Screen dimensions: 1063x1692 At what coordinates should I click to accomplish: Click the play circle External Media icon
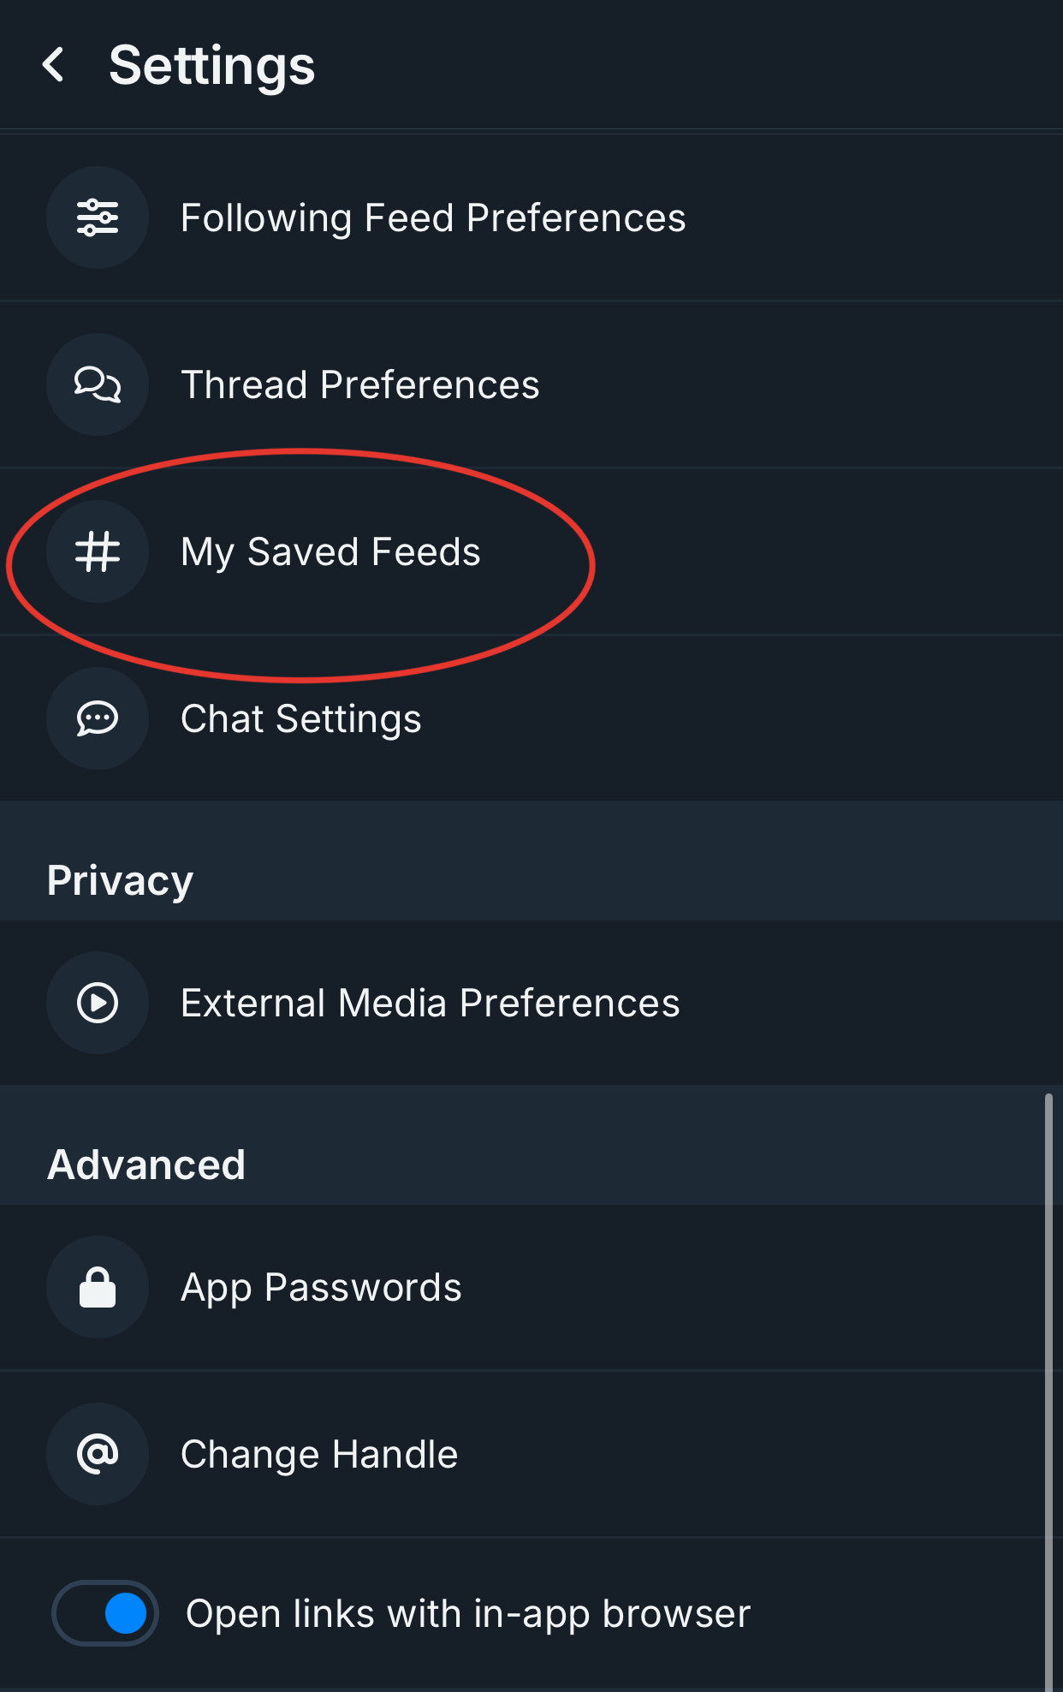click(x=98, y=1003)
